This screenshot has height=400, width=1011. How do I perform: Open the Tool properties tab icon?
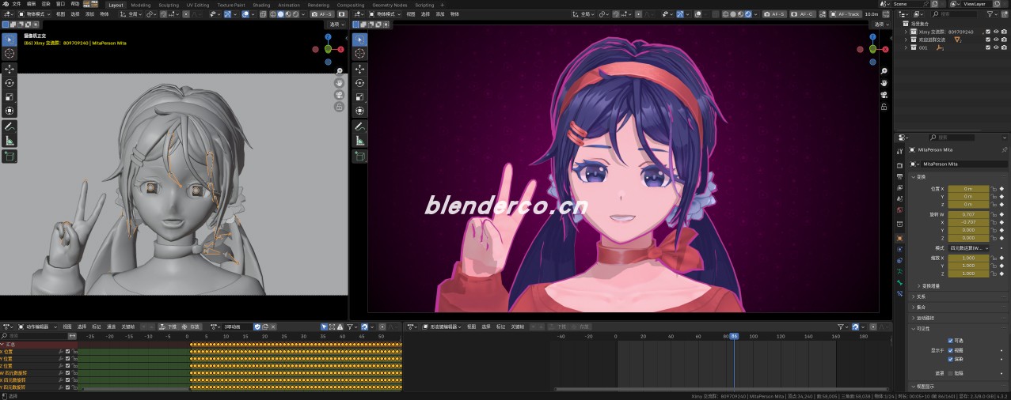pos(899,151)
